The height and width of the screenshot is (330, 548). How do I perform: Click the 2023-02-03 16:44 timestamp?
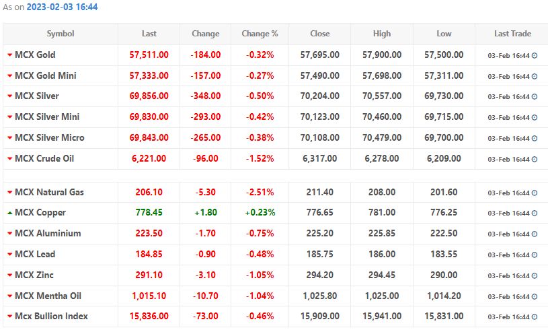pos(63,7)
